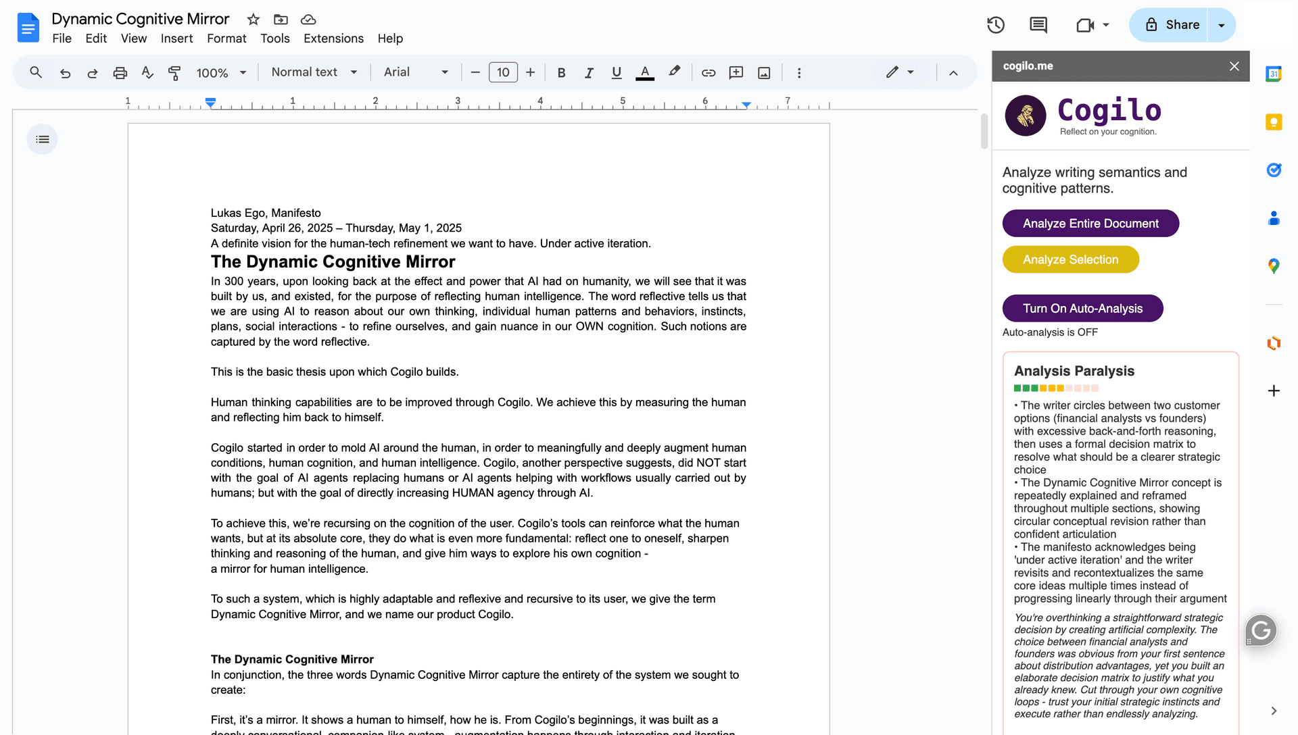
Task: Open more toolbar options (three dots)
Action: pos(799,73)
